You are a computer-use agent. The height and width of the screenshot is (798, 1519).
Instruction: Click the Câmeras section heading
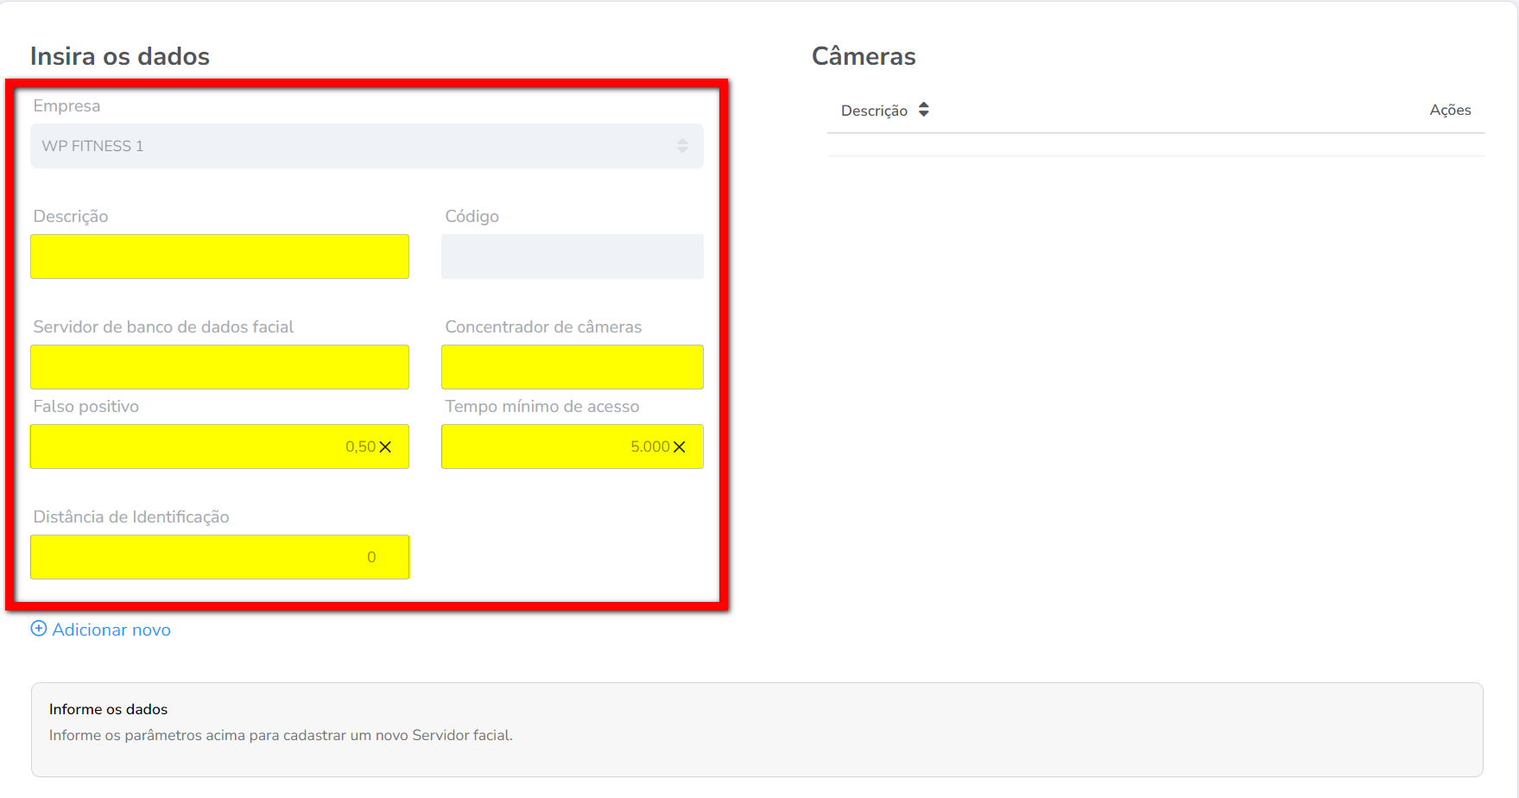[864, 56]
